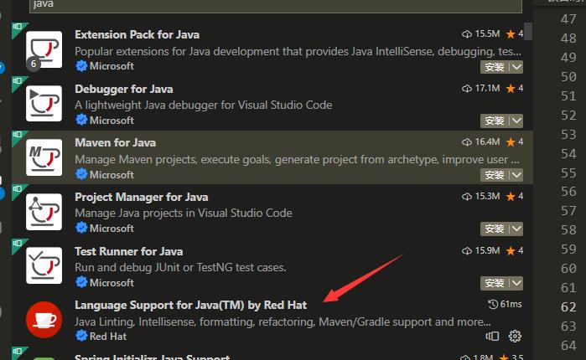This screenshot has width=586, height=360.
Task: Select the Project Manager for Java title
Action: tap(142, 197)
